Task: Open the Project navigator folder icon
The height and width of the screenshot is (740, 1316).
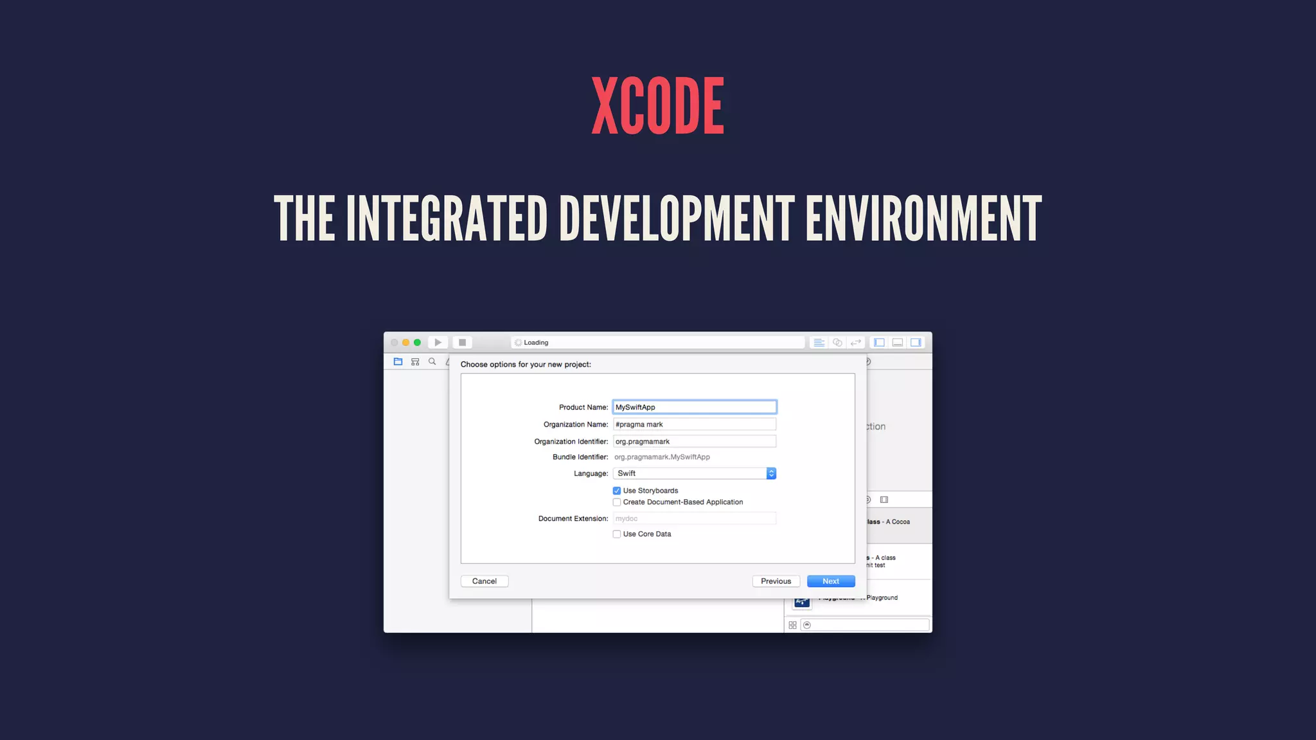Action: 398,362
